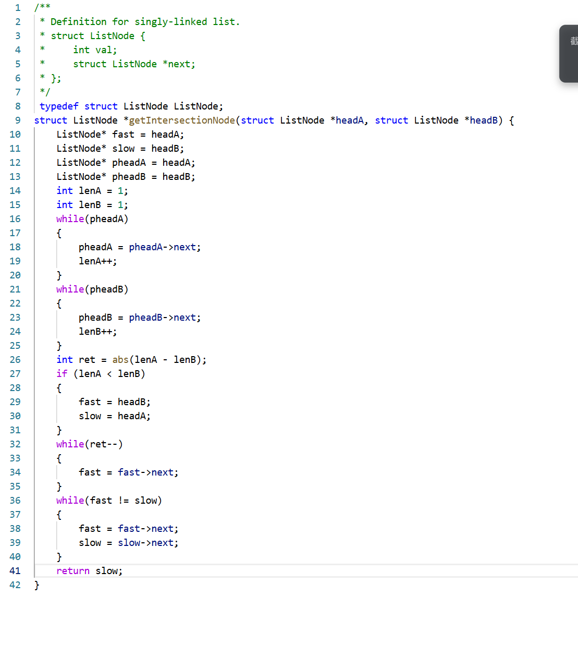Click the line 'ListNode* slow = headB;'

(120, 149)
